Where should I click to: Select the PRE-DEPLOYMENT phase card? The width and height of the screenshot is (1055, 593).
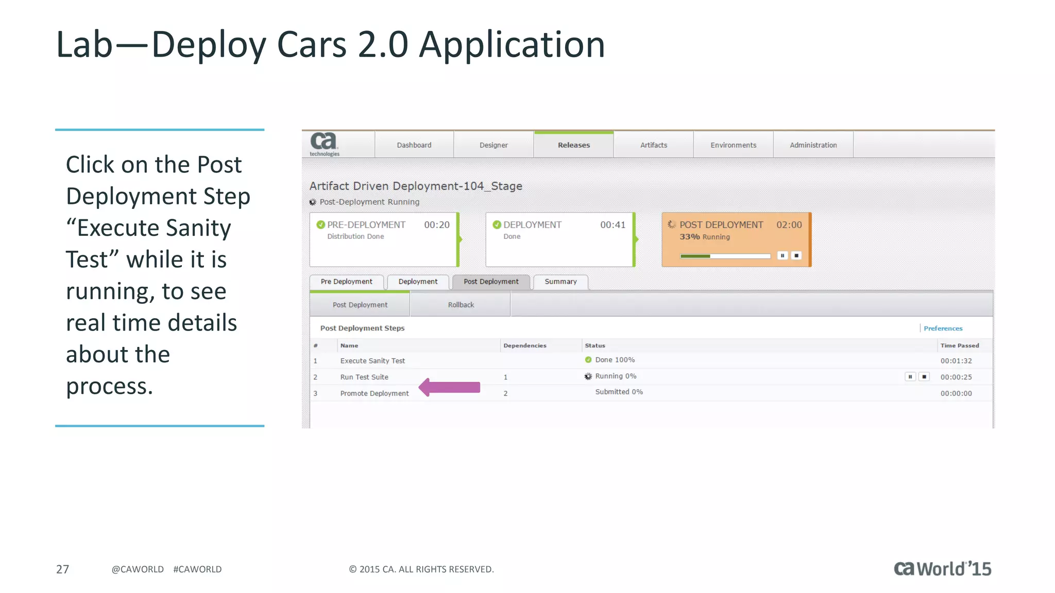384,239
